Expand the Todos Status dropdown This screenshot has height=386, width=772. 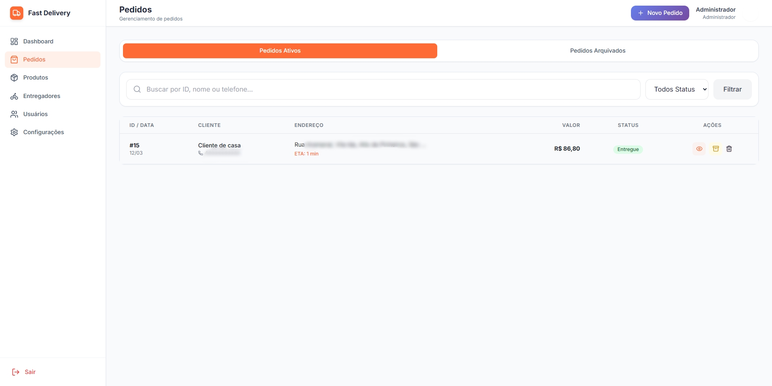click(677, 89)
